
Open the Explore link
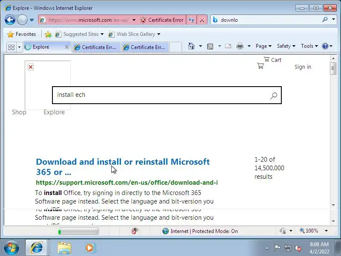pyautogui.click(x=54, y=112)
